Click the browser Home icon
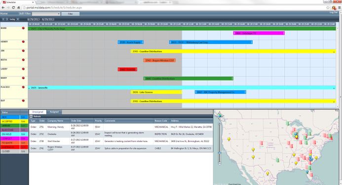 click(x=19, y=7)
